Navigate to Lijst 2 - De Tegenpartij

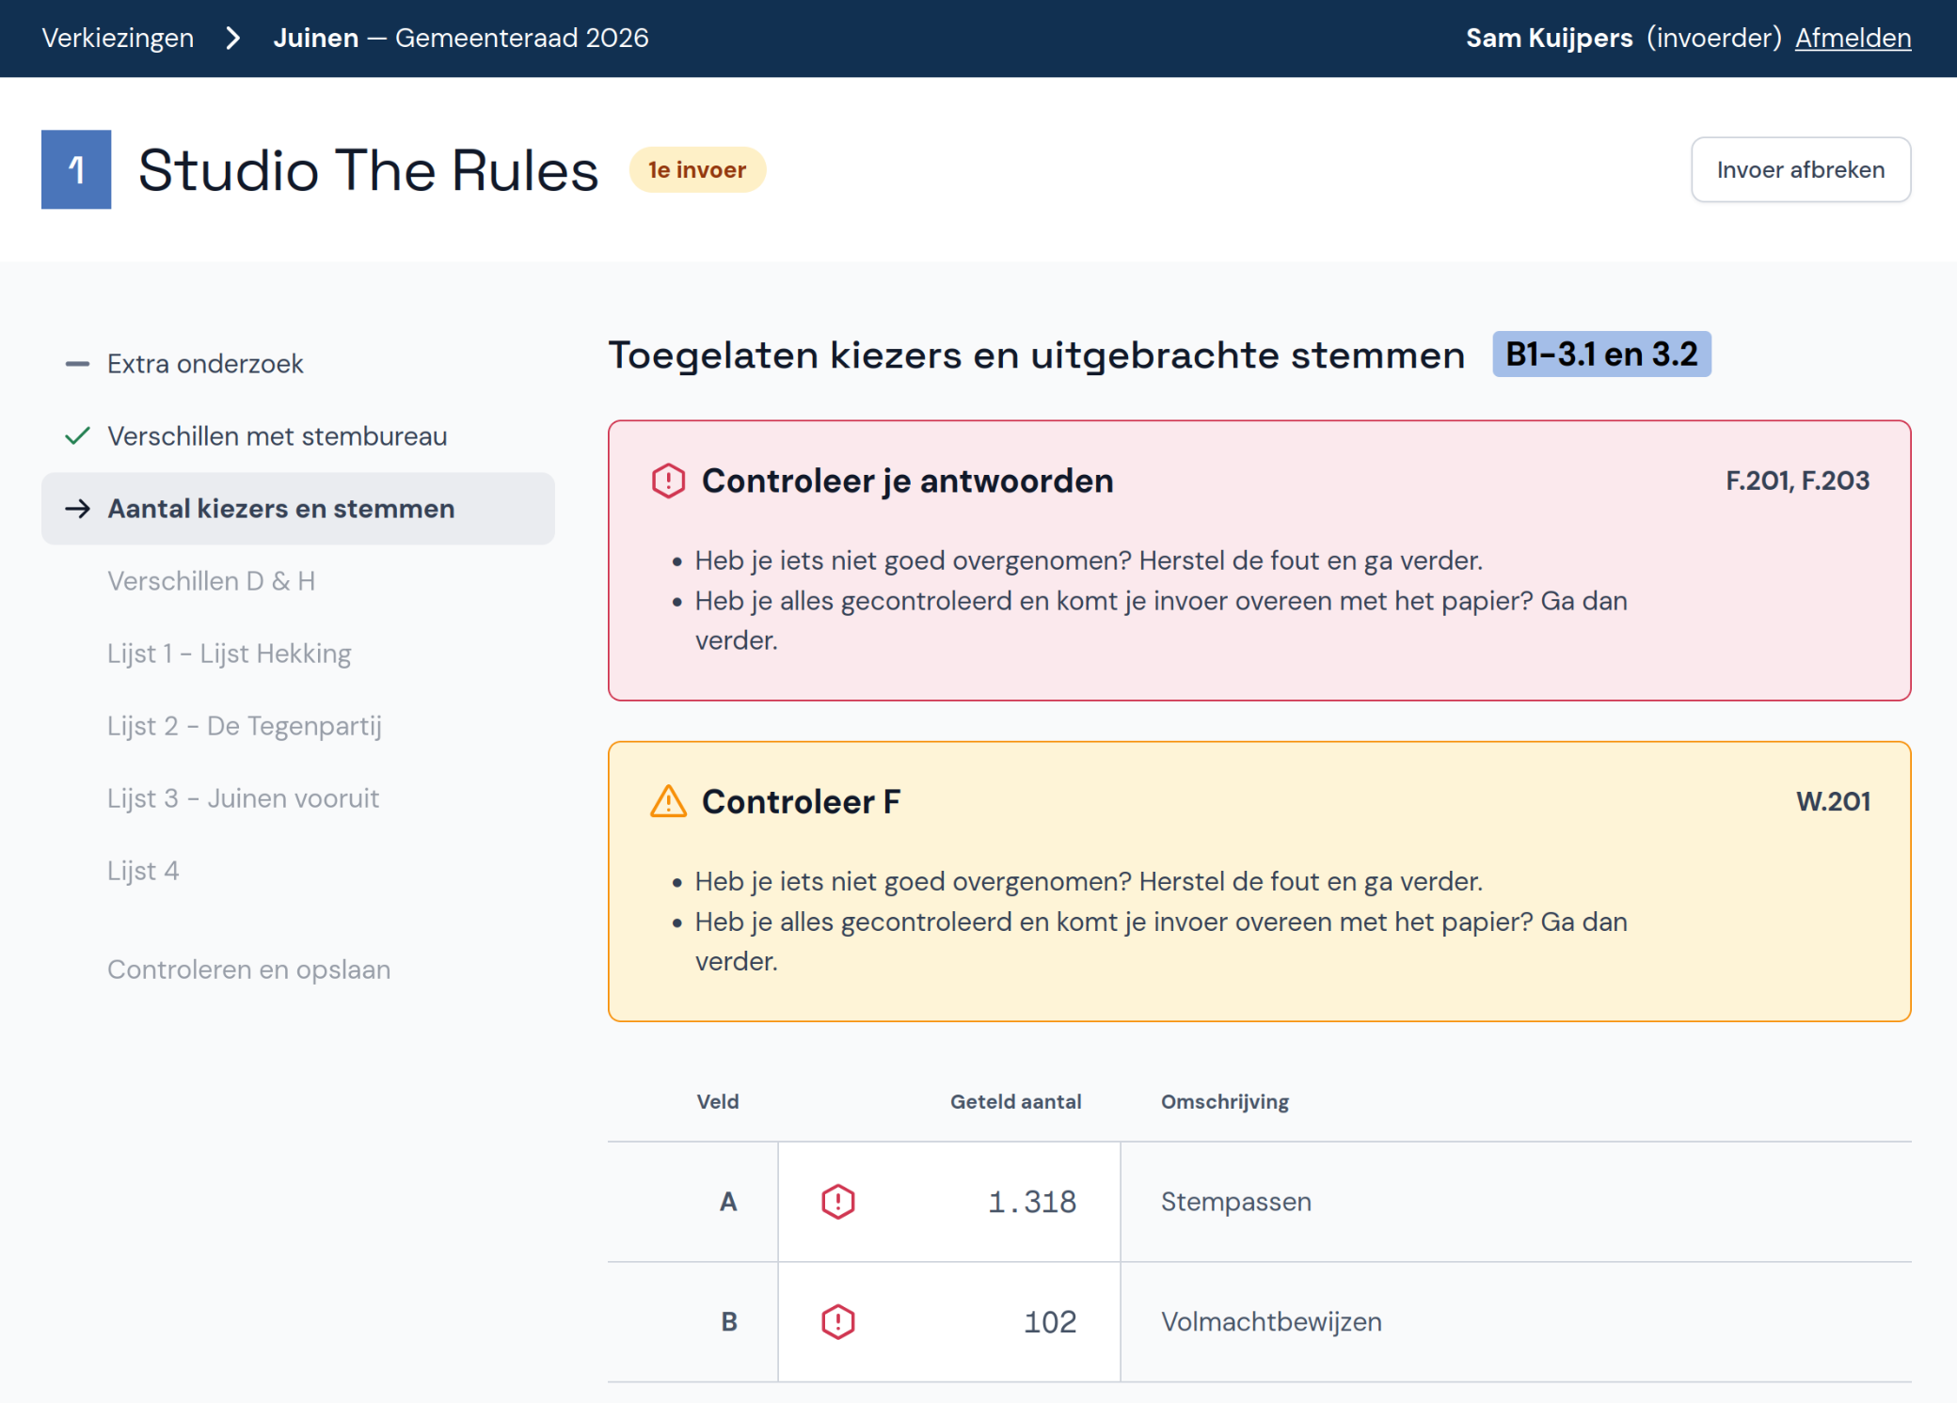(x=244, y=726)
